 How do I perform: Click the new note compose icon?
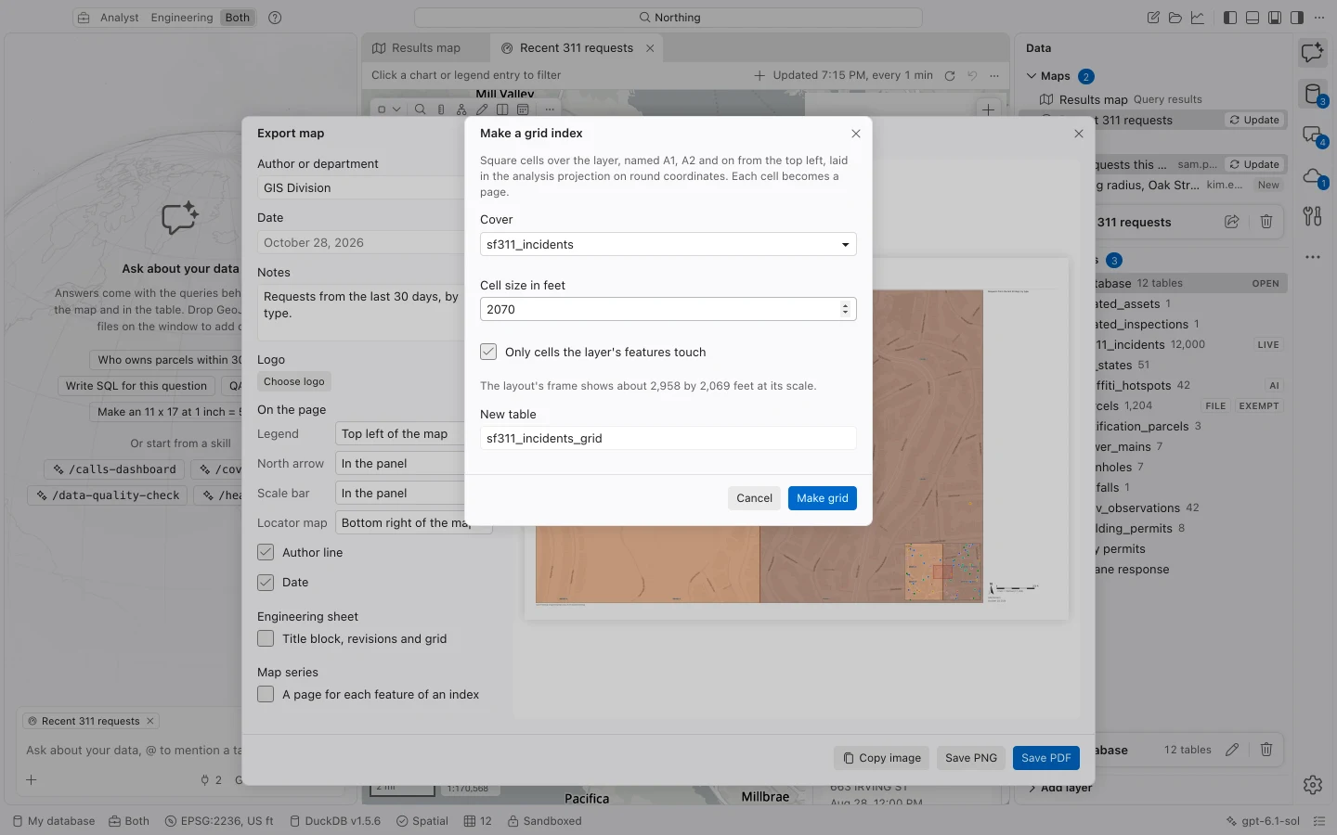pos(1153,18)
